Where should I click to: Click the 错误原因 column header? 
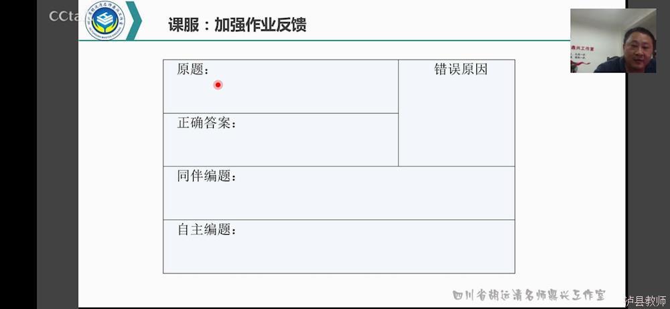(461, 69)
